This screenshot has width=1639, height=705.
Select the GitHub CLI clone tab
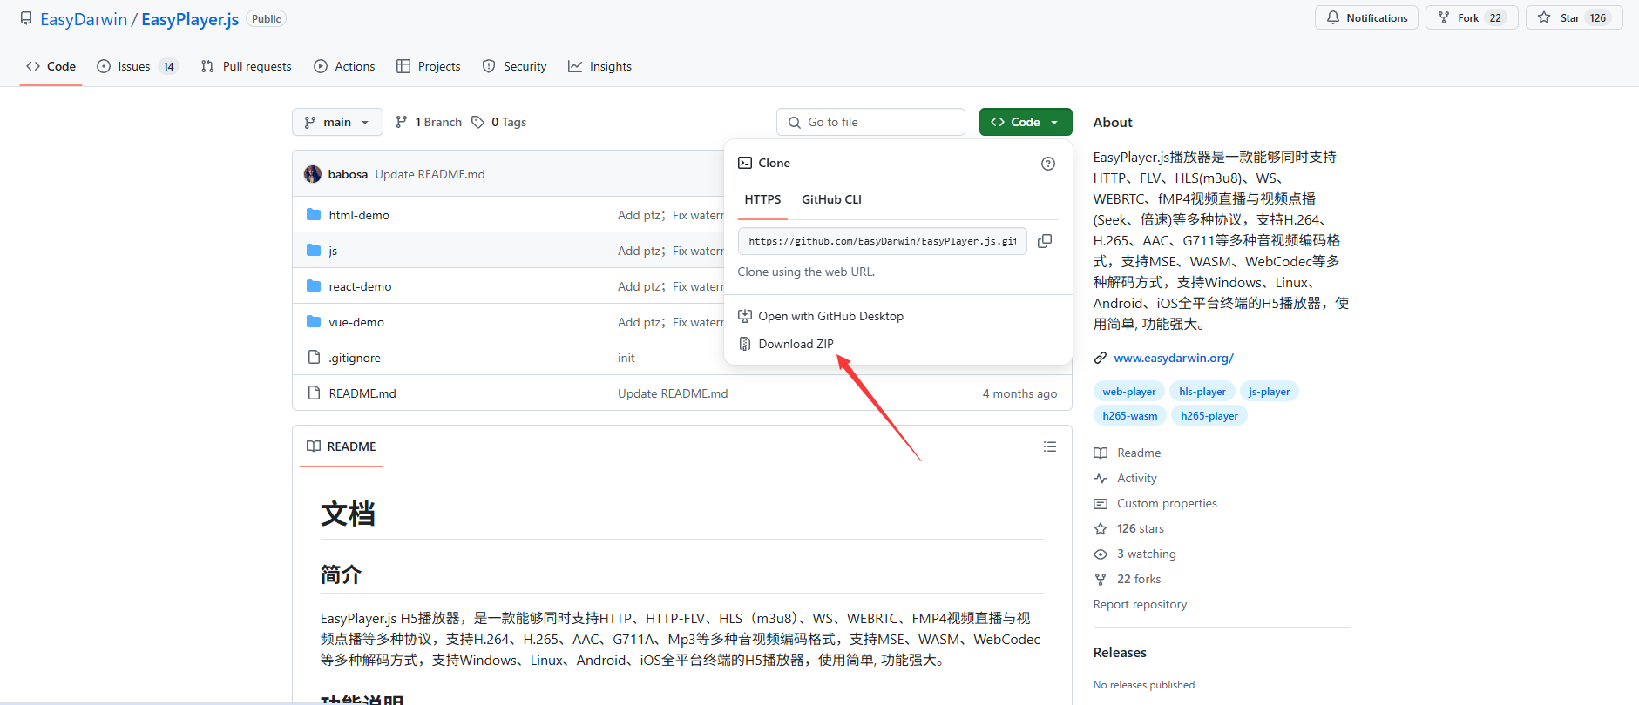tap(831, 199)
